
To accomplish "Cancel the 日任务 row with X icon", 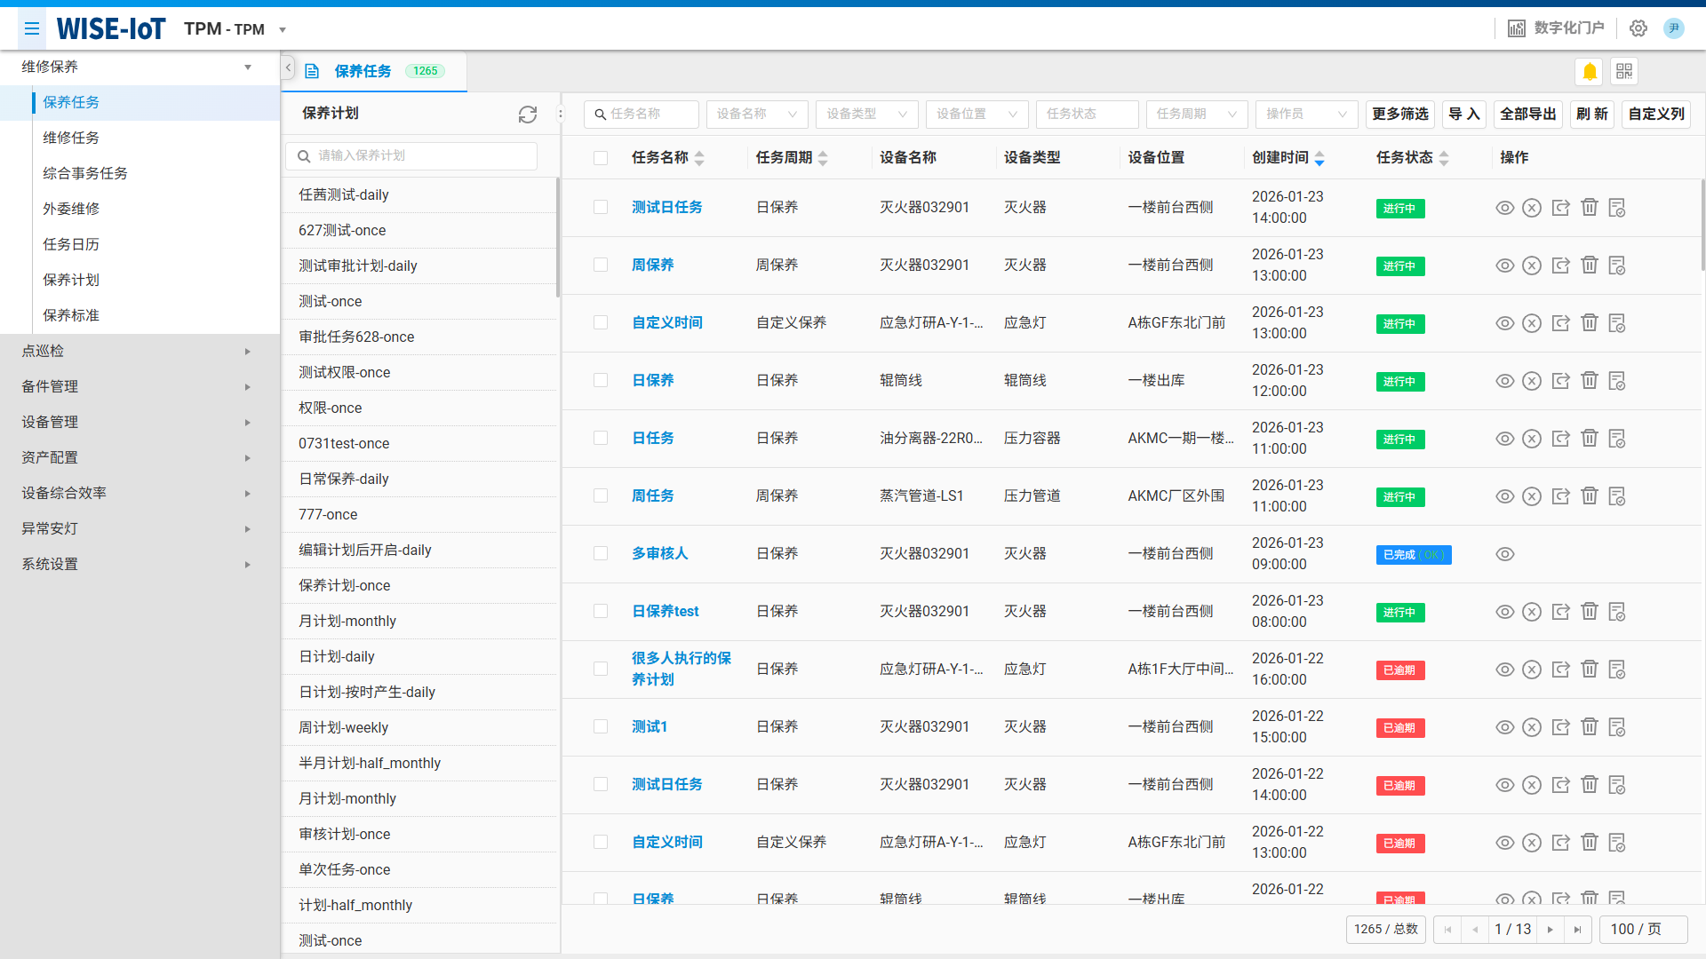I will click(x=1532, y=439).
